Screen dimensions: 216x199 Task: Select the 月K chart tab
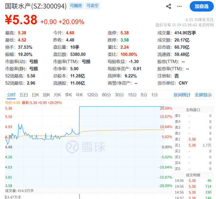[x=57, y=95]
